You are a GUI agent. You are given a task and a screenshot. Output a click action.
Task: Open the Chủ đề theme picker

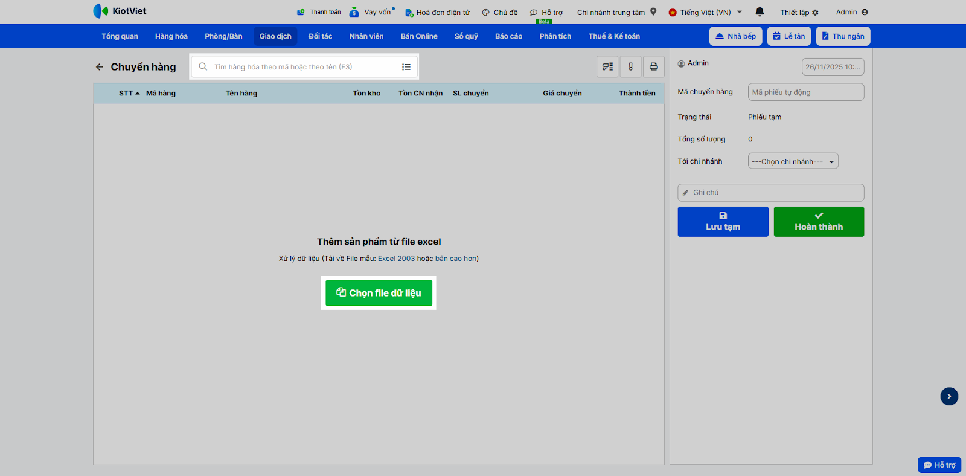tap(500, 12)
